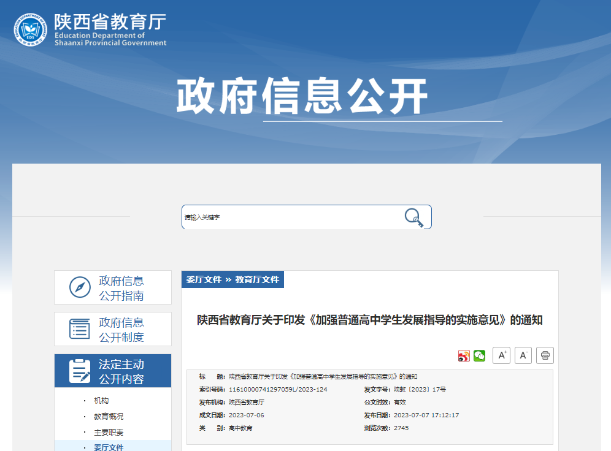611x451 pixels.
Task: Click the Shaanxi Education Department round logo
Action: [x=31, y=29]
